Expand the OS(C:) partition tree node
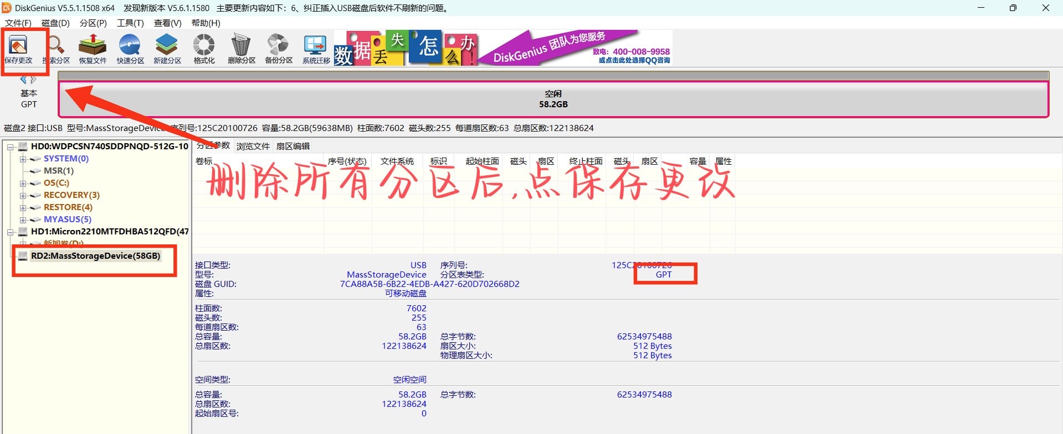 tap(23, 183)
